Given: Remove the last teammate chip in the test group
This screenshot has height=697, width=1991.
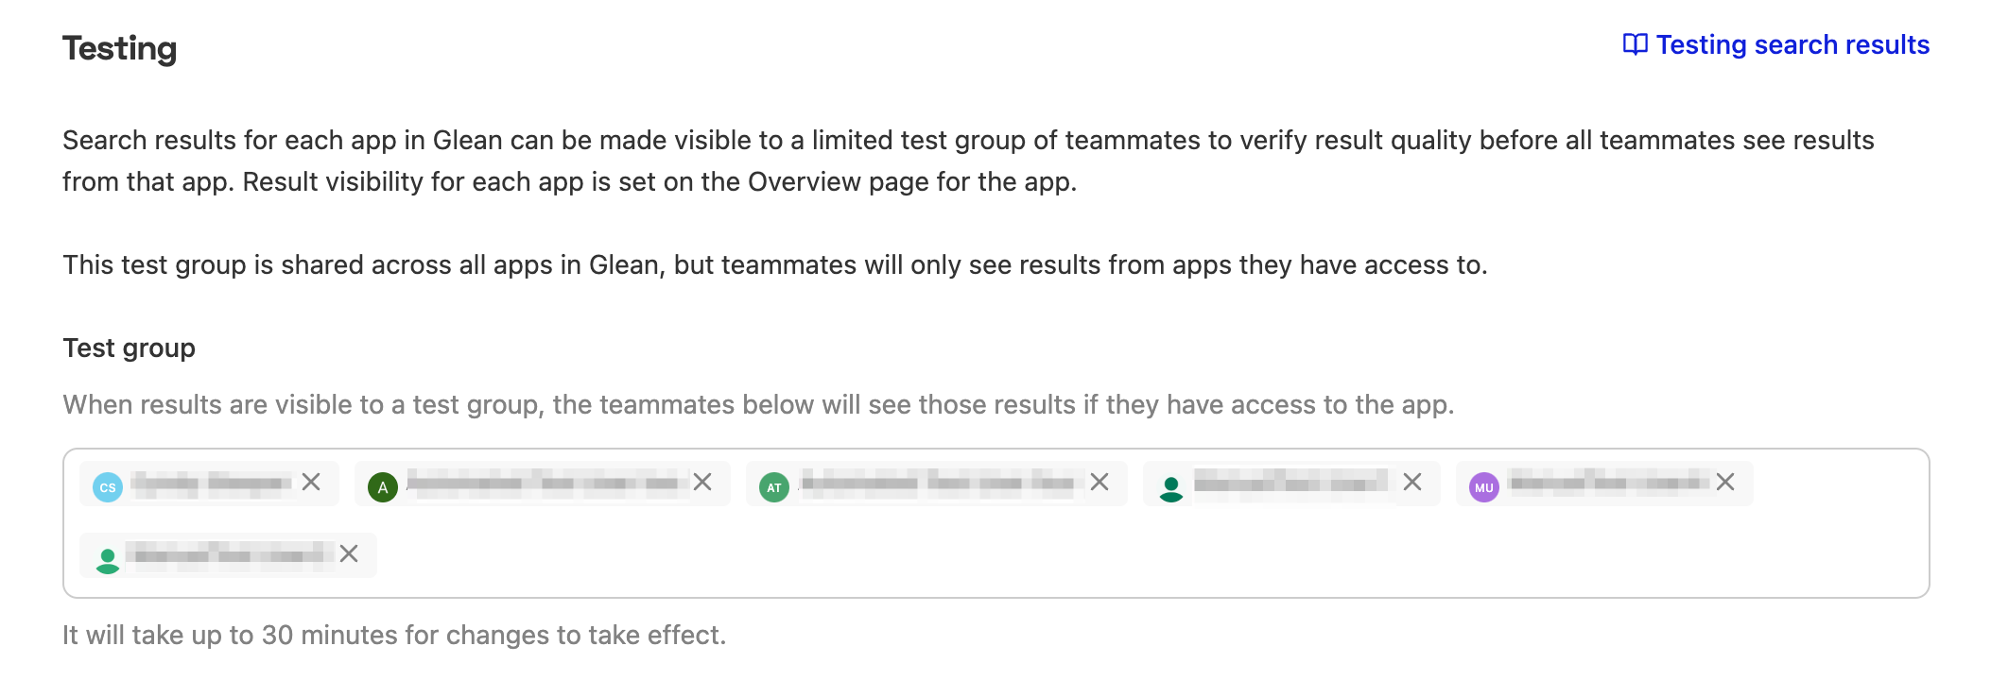Looking at the screenshot, I should [x=349, y=554].
